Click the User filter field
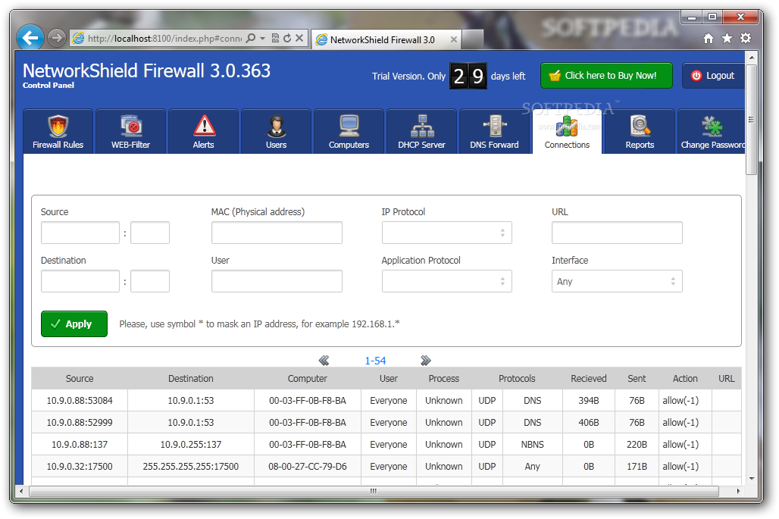Image resolution: width=779 pixels, height=519 pixels. 277,281
